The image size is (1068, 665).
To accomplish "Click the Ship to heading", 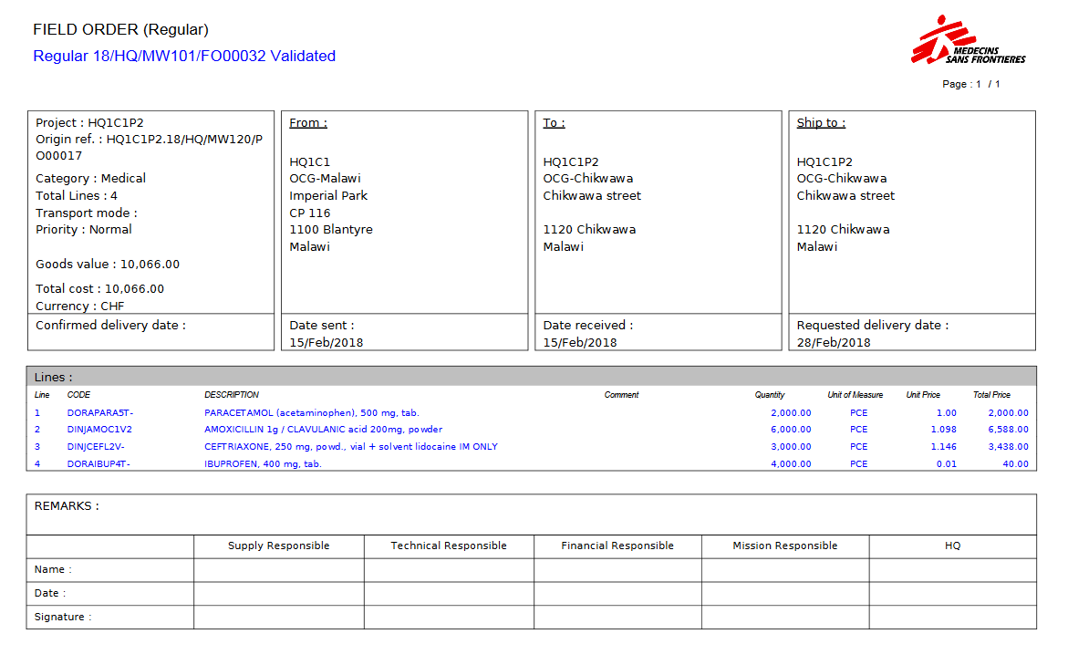I will click(821, 123).
